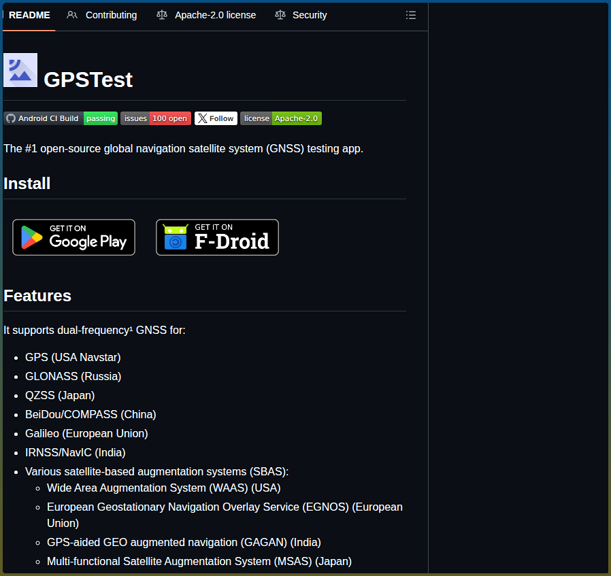Click the #1 open-source GNSS description text
The image size is (611, 576).
pos(183,149)
